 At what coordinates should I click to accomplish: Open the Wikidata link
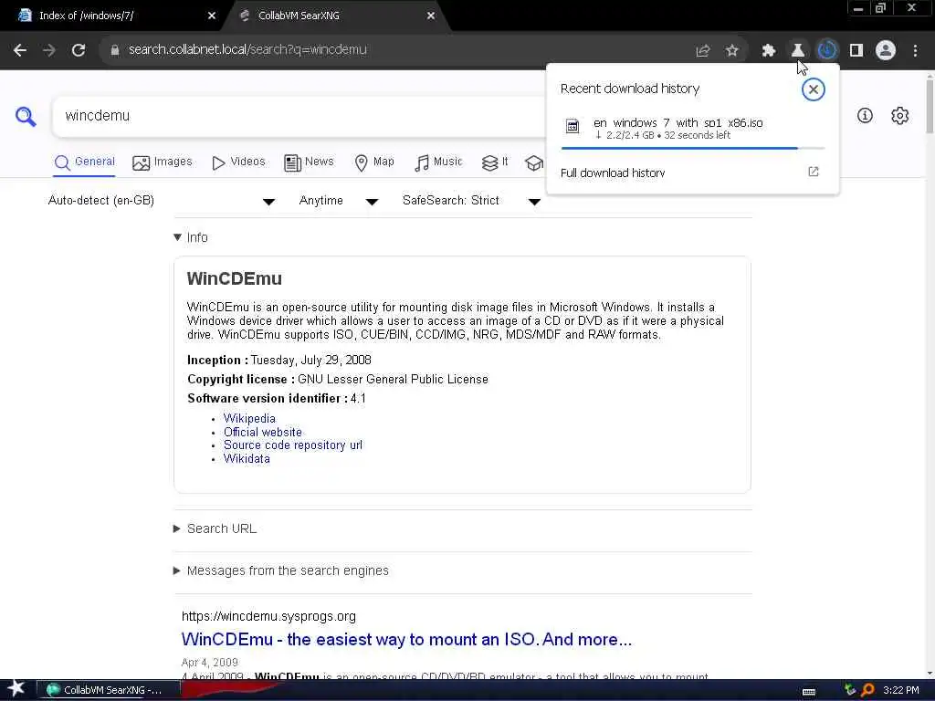coord(247,458)
